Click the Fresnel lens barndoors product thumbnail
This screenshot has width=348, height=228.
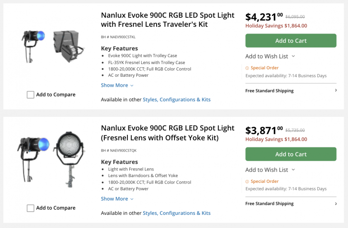coord(52,158)
